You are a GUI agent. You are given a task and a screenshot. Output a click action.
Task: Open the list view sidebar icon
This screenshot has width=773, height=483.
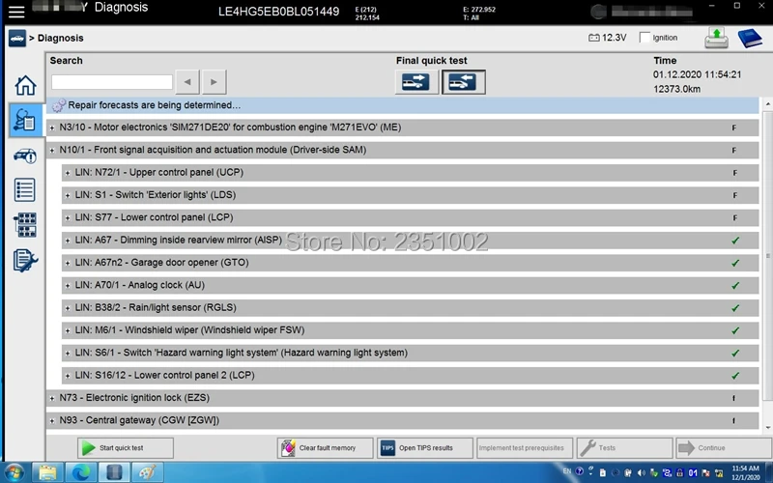pos(25,189)
